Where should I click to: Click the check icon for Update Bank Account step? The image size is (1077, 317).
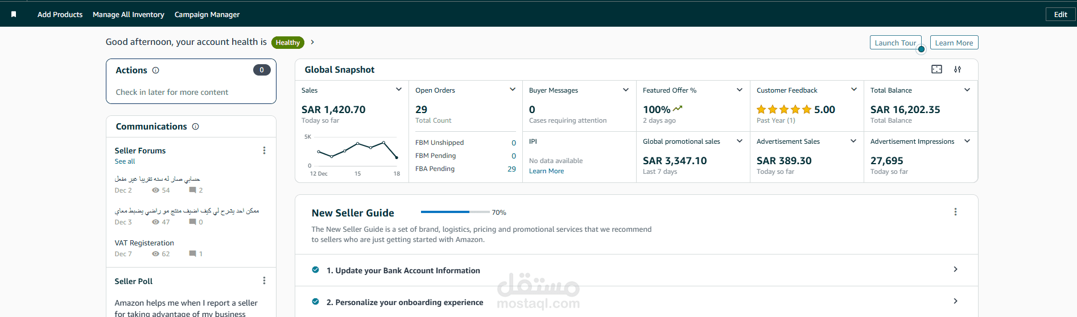pos(315,270)
